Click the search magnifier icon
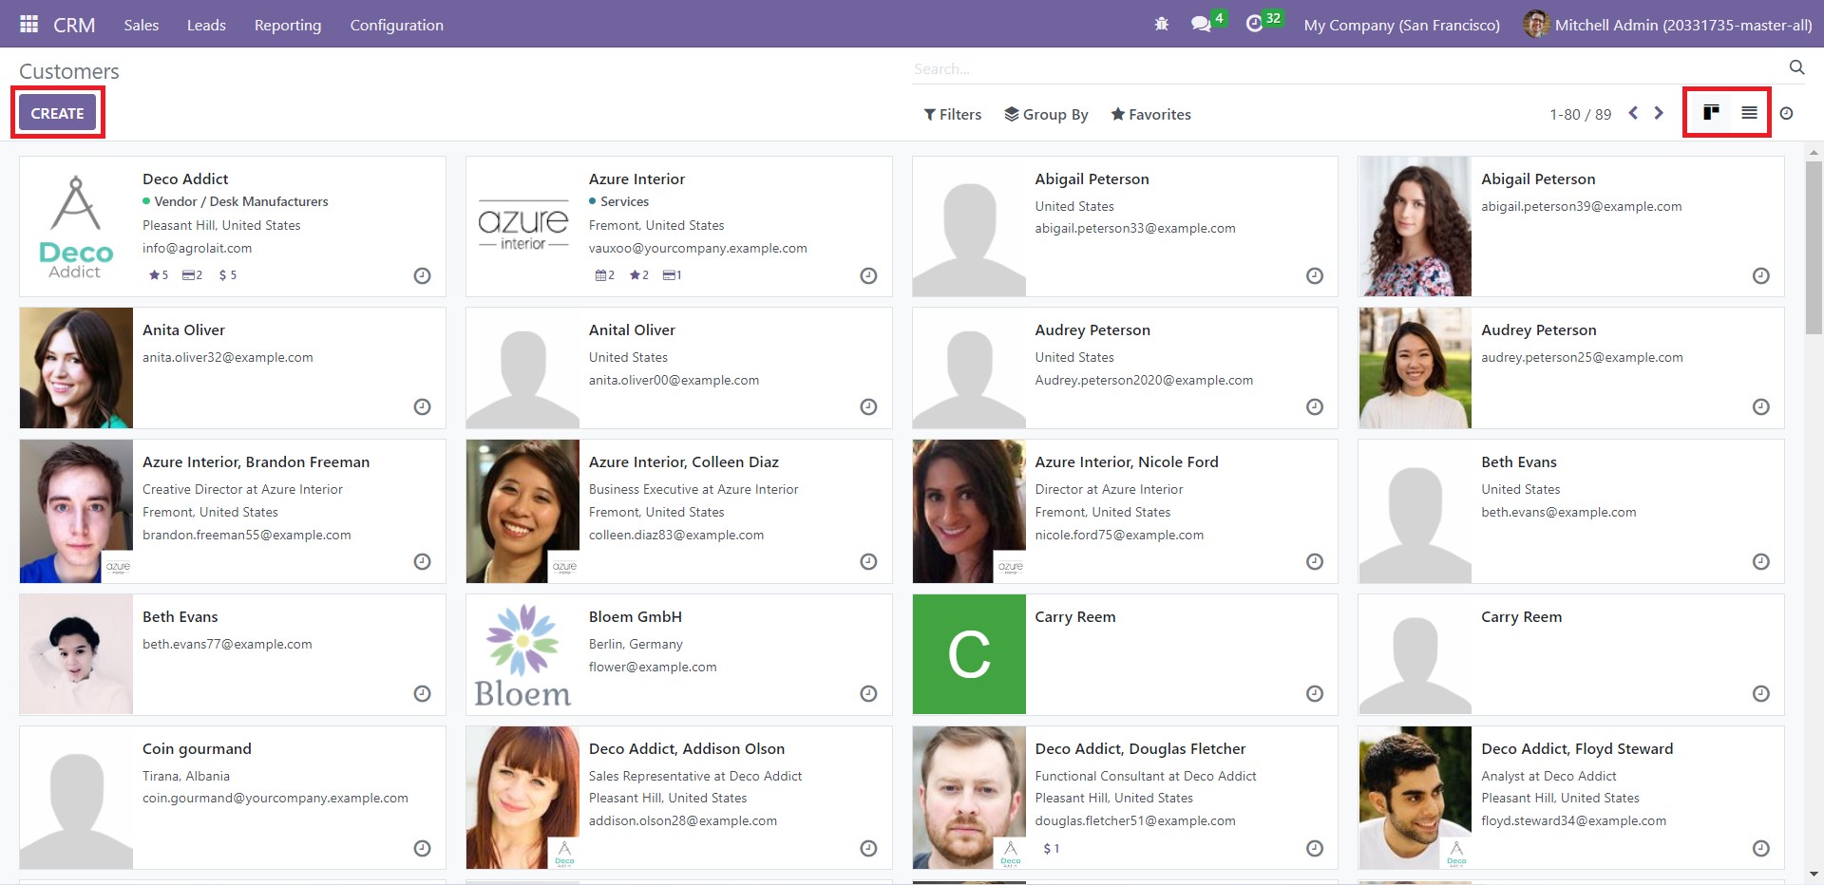The height and width of the screenshot is (885, 1824). point(1796,67)
